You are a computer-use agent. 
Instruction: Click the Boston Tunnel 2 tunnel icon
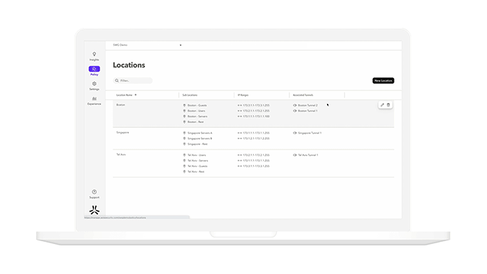[295, 105]
